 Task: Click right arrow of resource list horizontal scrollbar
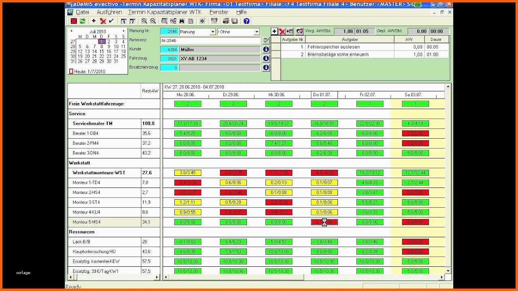(x=157, y=277)
